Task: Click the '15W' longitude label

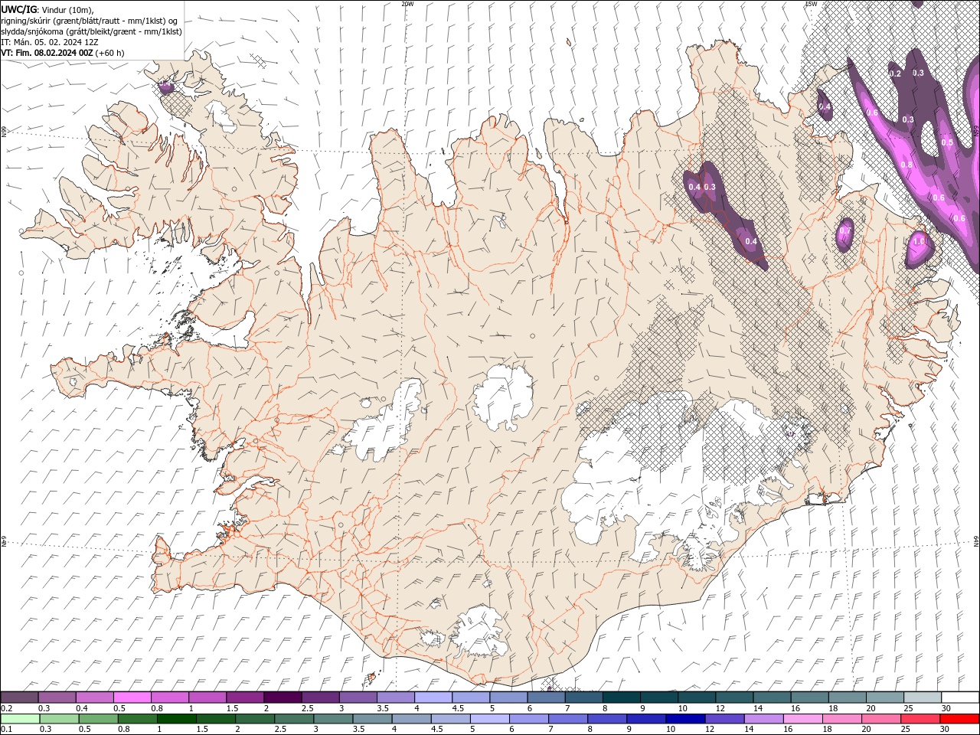Action: (811, 4)
